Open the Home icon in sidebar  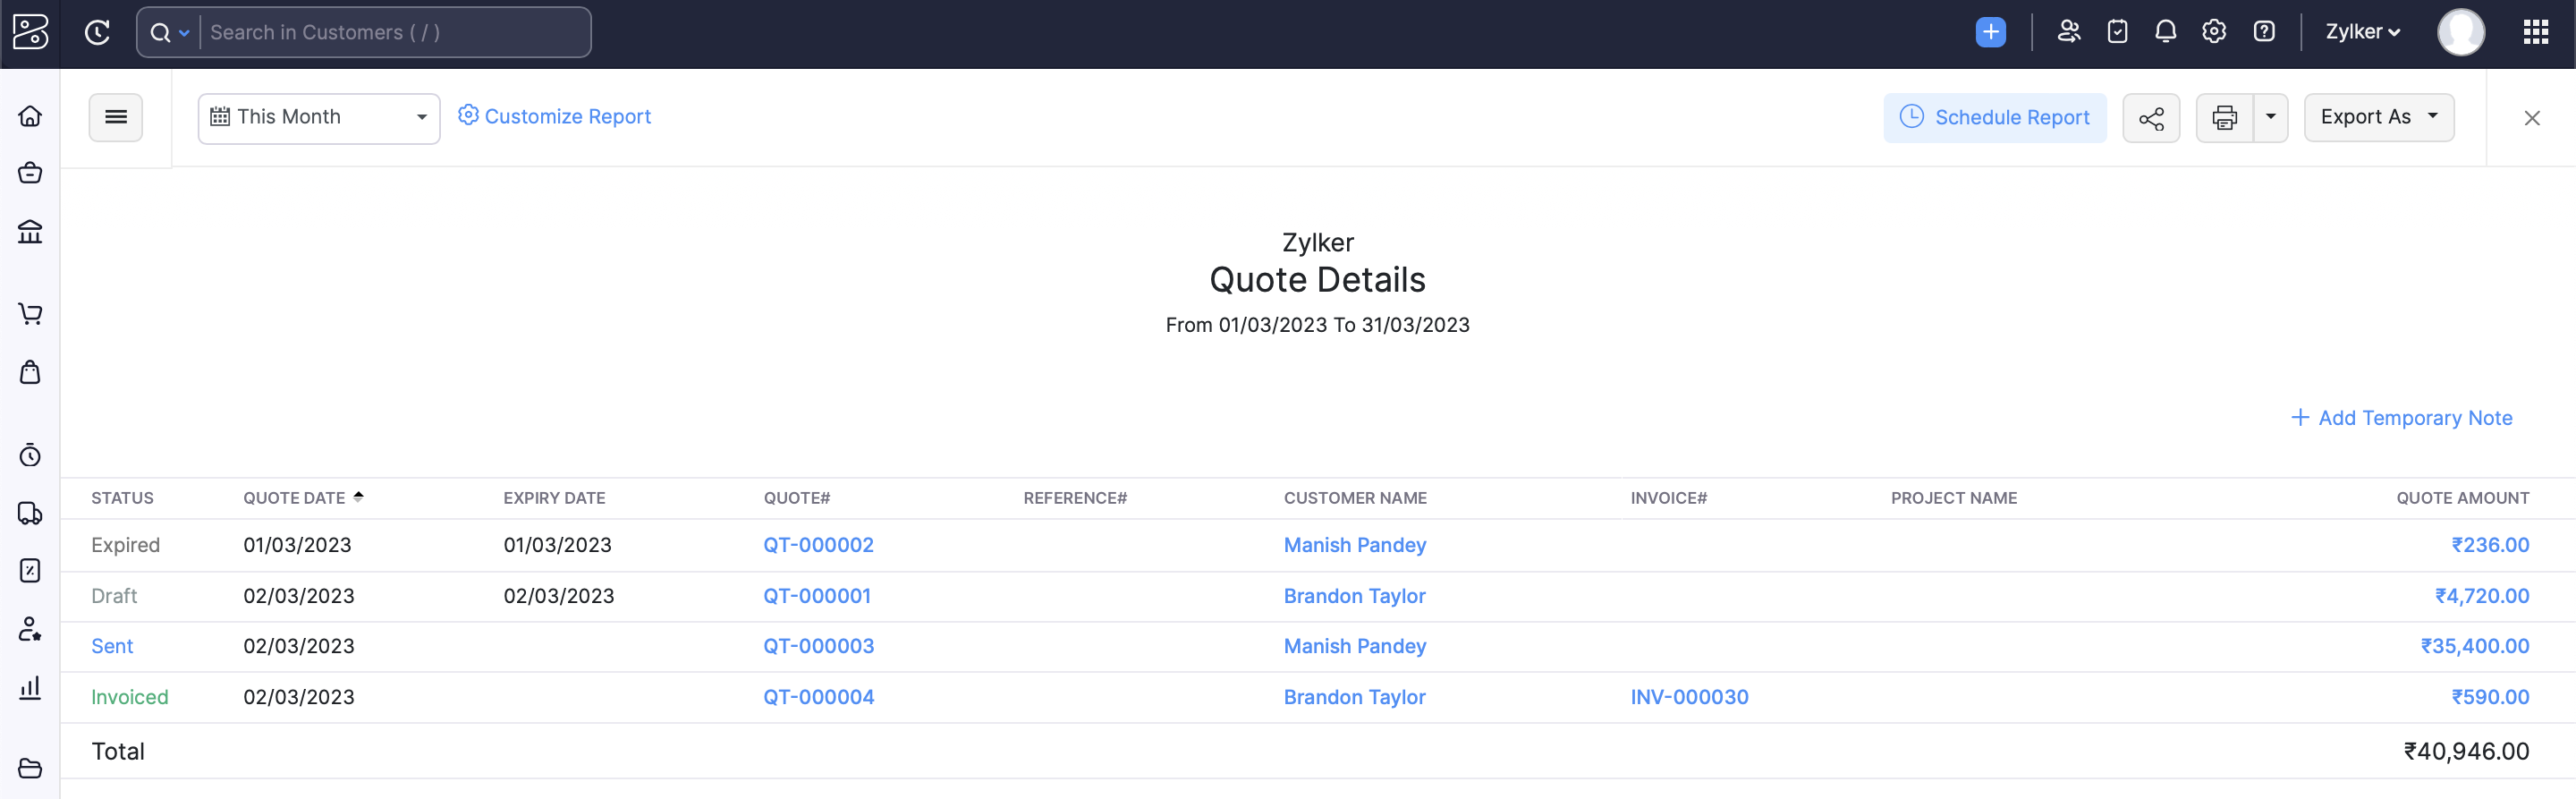[30, 116]
